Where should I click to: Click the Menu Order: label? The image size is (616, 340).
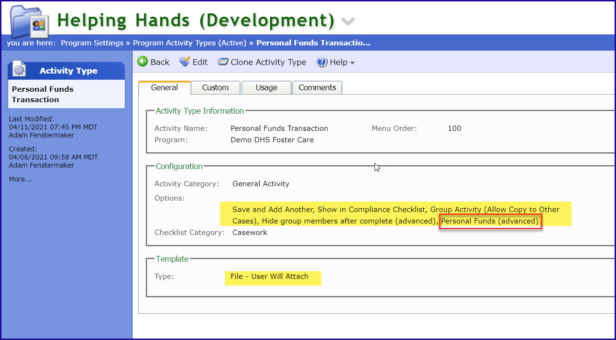[x=394, y=128]
